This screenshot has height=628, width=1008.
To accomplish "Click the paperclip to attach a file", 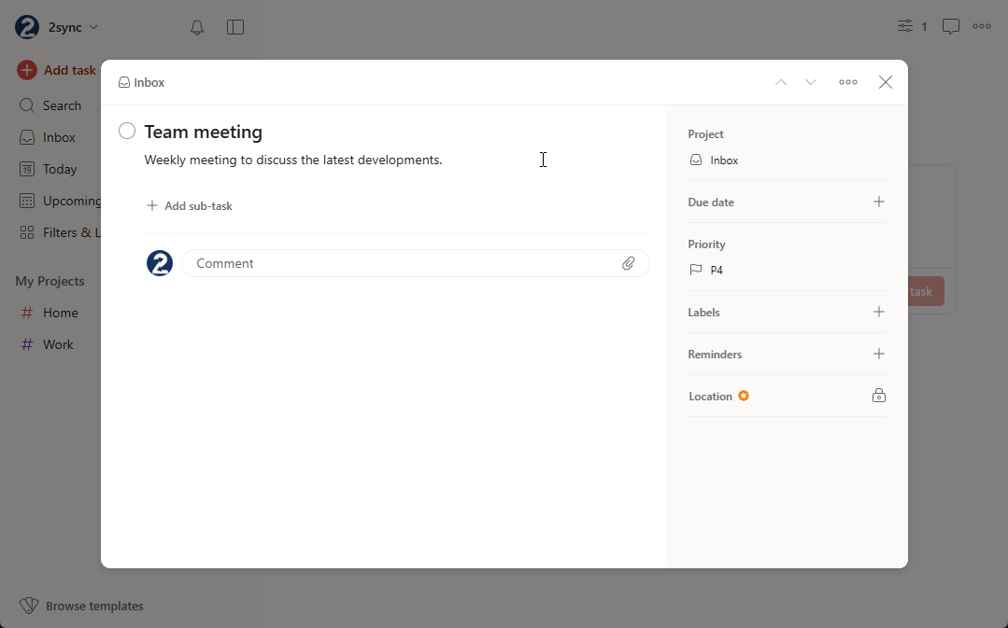I will click(x=629, y=263).
